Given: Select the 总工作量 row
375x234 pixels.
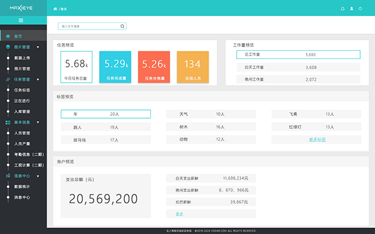Looking at the screenshot, I should tap(298, 54).
